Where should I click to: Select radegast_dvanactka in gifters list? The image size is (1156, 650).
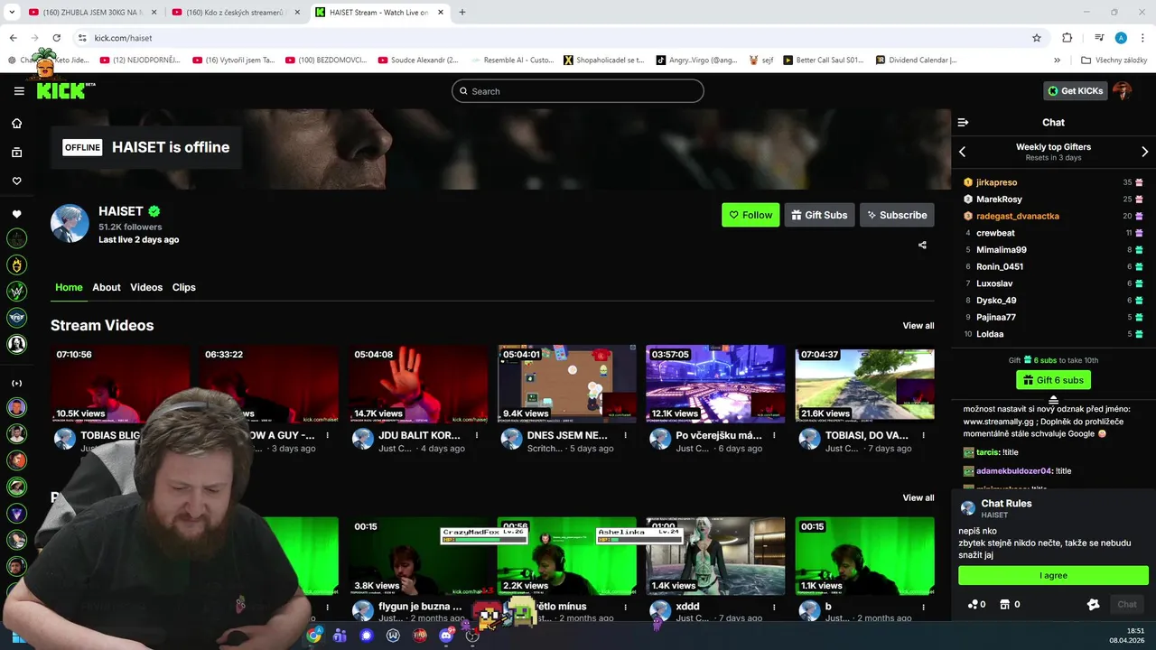tap(1018, 217)
